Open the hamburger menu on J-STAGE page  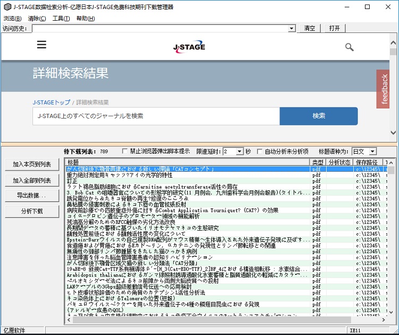click(x=41, y=45)
